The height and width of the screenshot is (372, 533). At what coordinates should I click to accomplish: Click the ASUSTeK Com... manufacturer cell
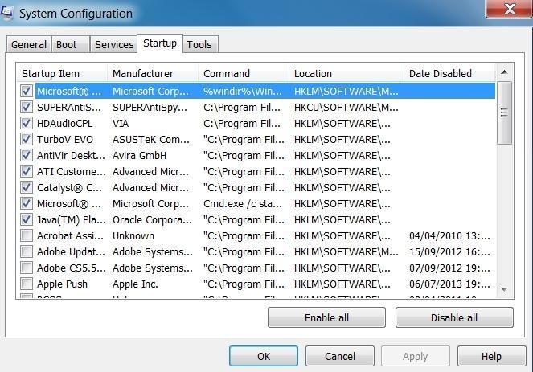tap(151, 139)
